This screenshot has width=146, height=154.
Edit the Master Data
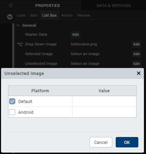click(x=76, y=35)
